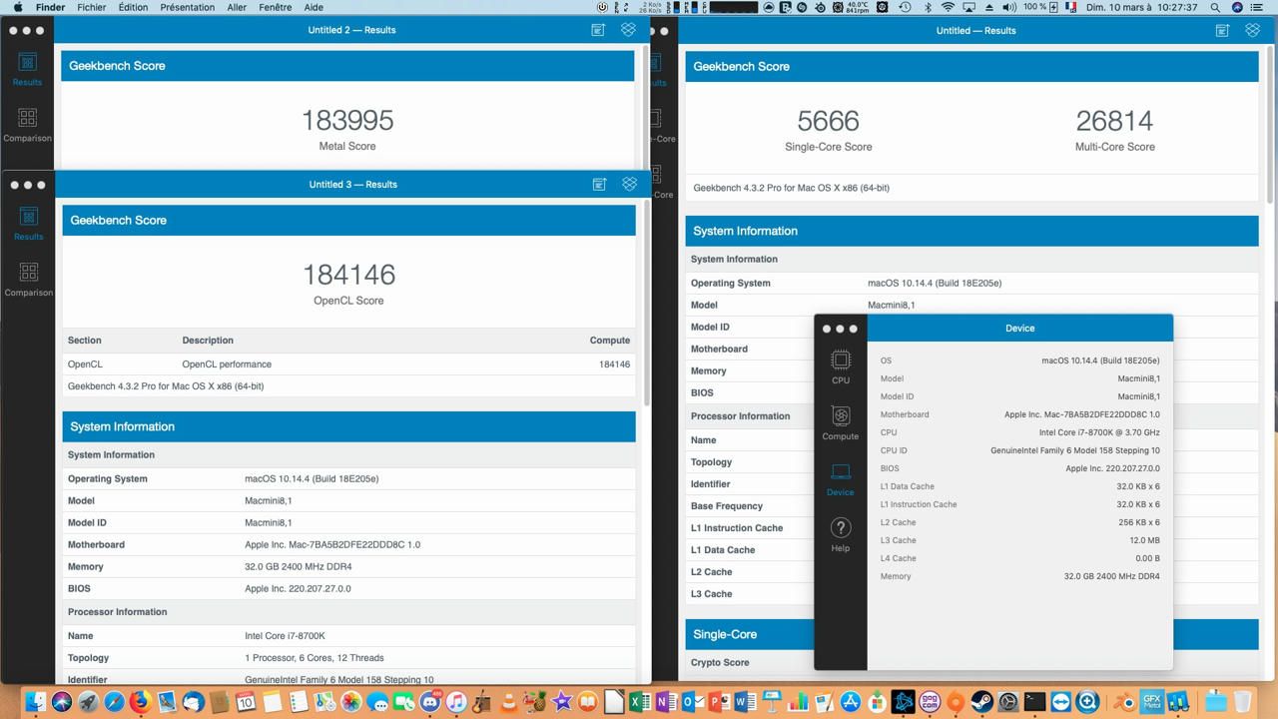1278x719 pixels.
Task: Open Présentation menu
Action: [187, 7]
